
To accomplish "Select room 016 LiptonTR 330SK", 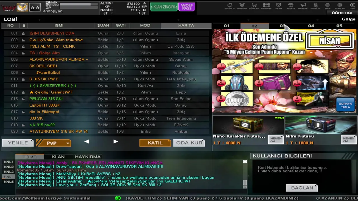I will pos(106,105).
